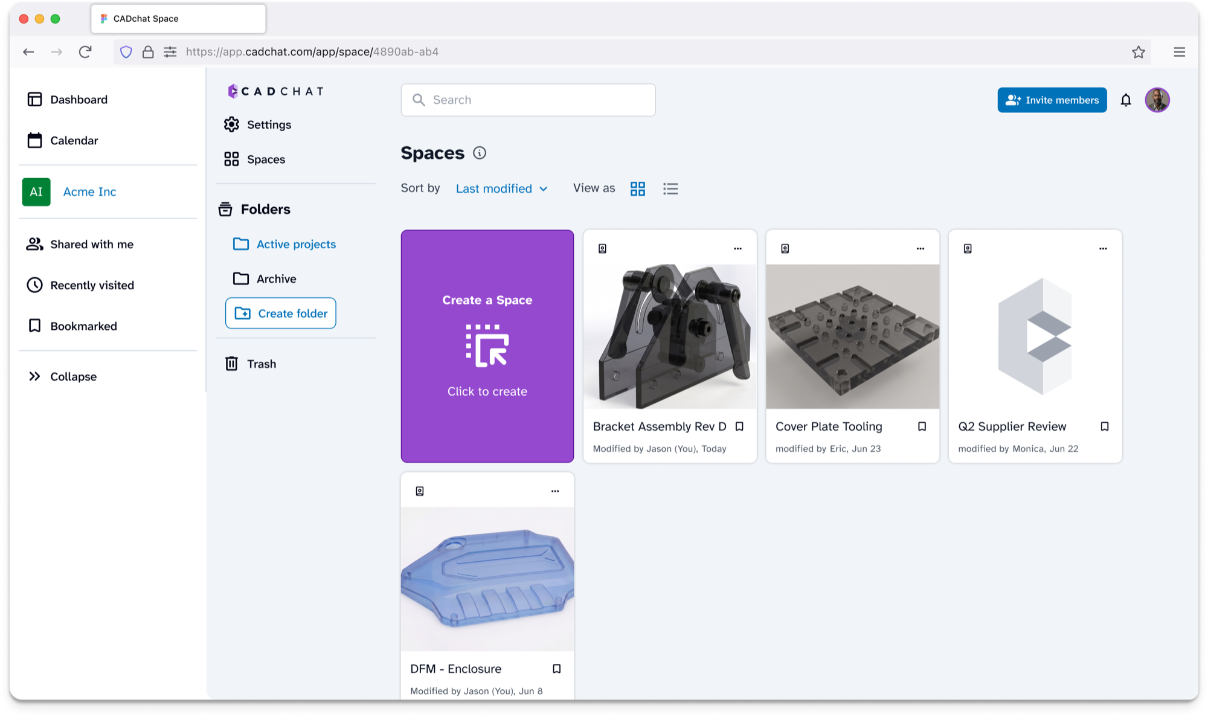Screen dimensions: 1208x717
Task: Collapse the sidebar with chevrons
Action: click(x=34, y=376)
